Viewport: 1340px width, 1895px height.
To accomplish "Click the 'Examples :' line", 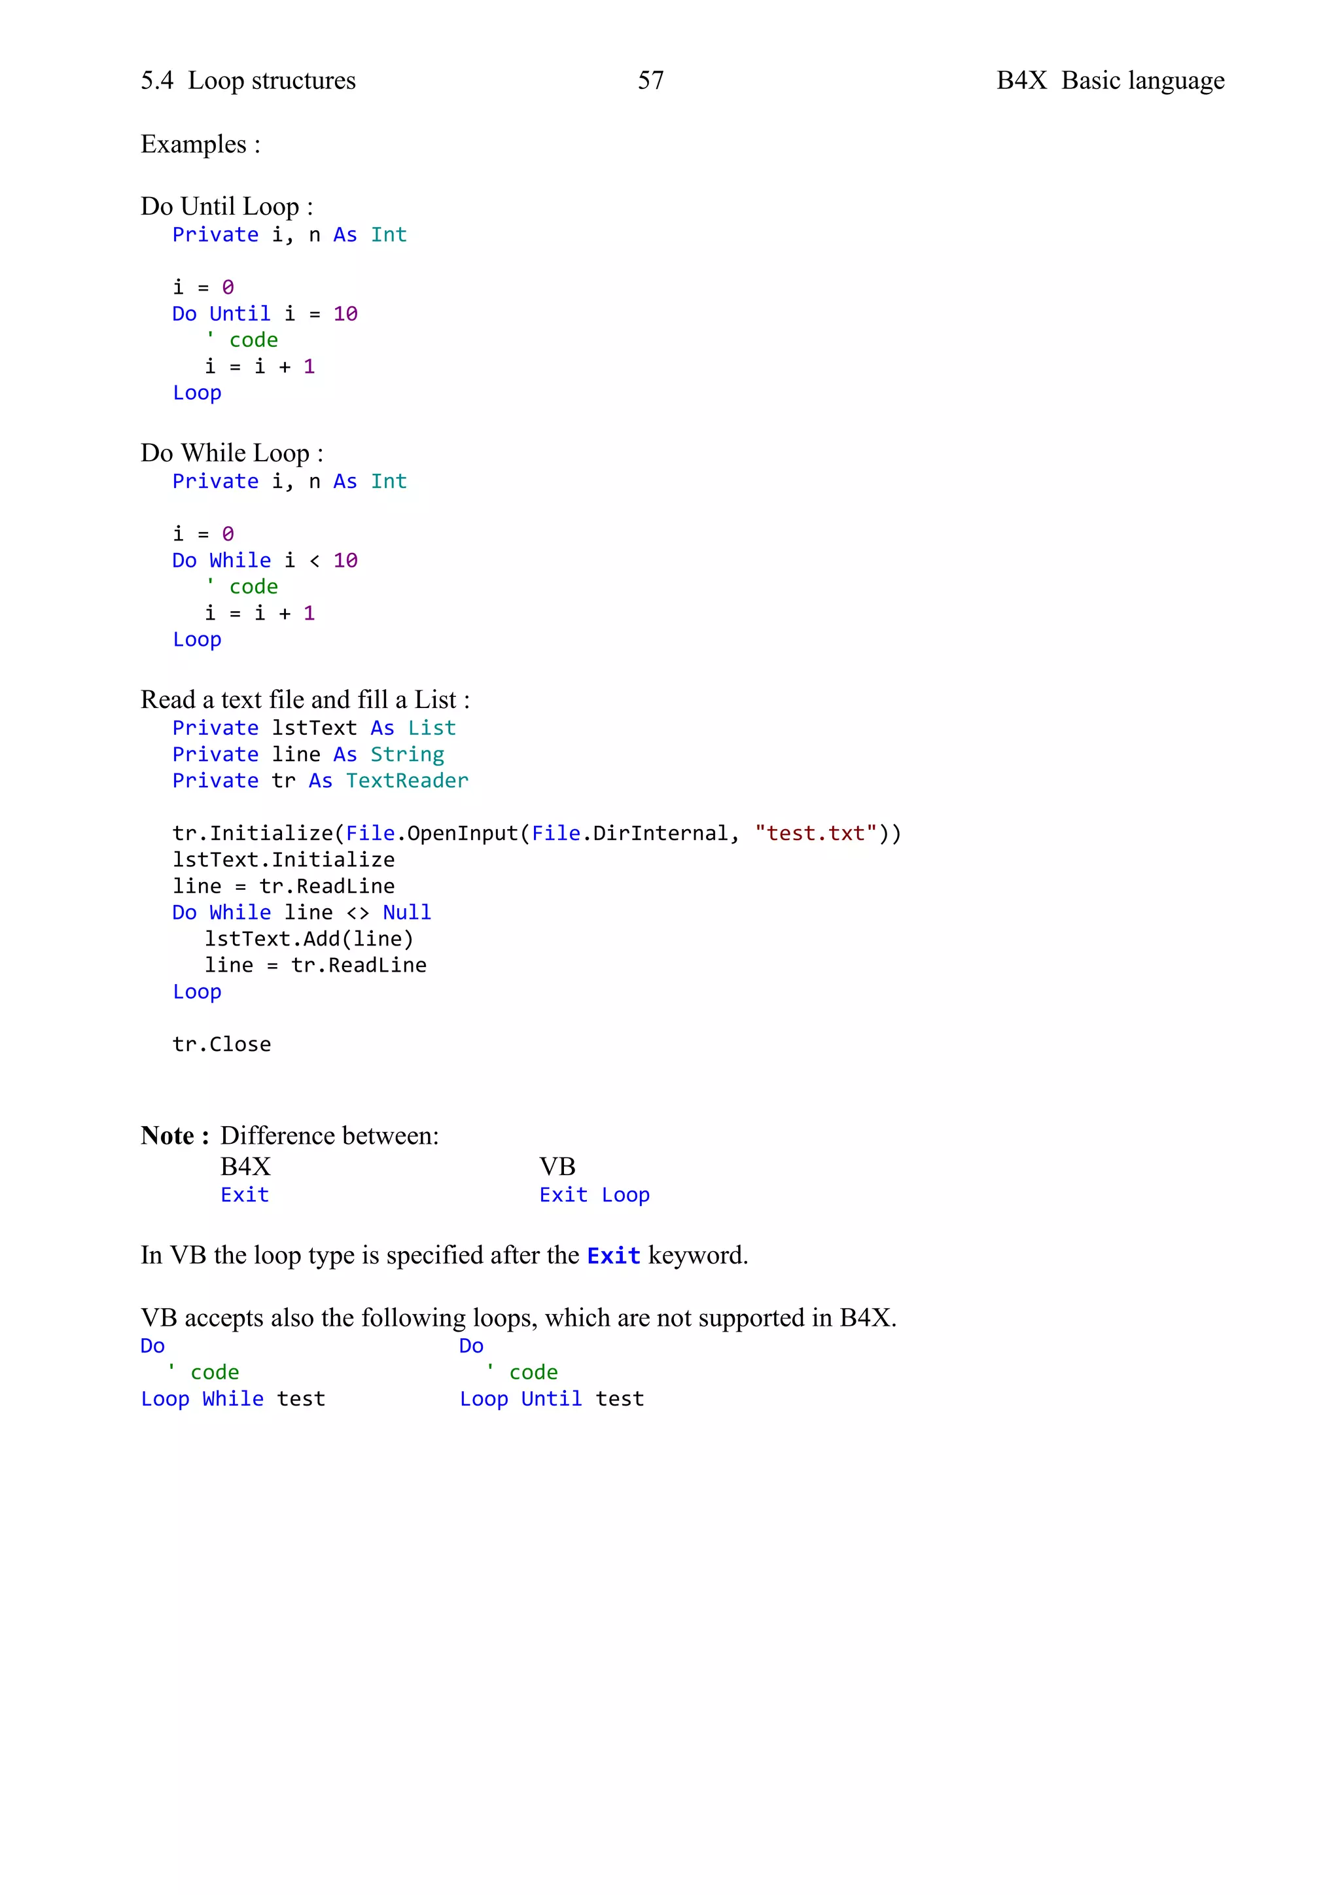I will pyautogui.click(x=200, y=145).
